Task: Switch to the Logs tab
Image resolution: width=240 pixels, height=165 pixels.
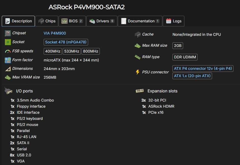Action: 173,21
